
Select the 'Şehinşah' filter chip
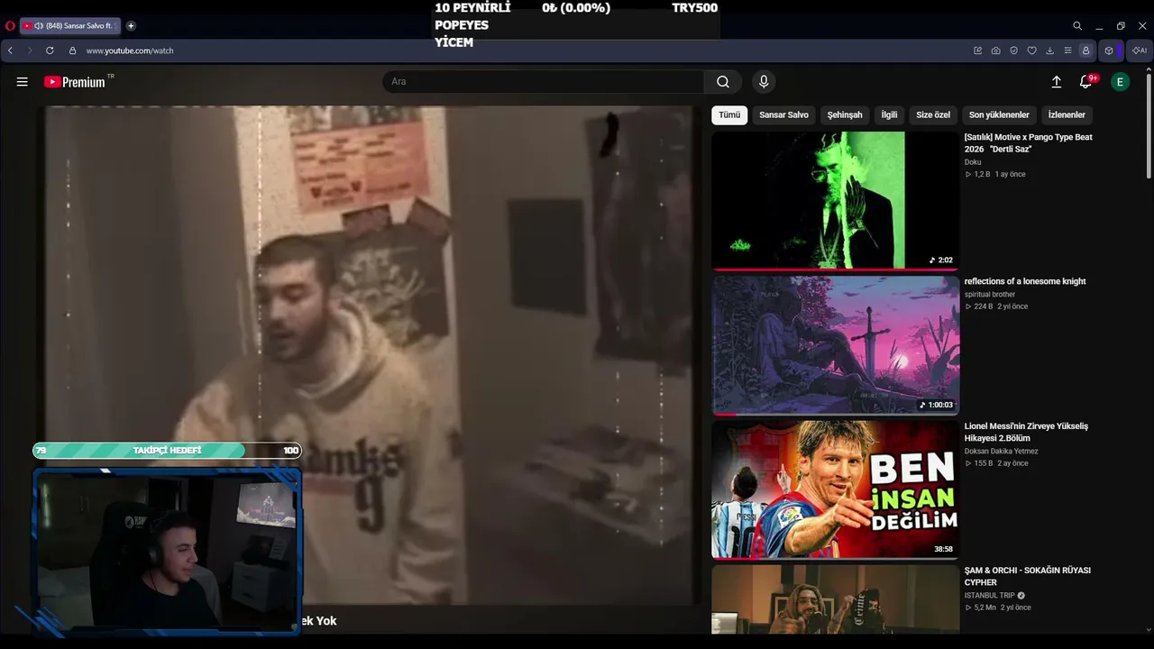[x=845, y=115]
